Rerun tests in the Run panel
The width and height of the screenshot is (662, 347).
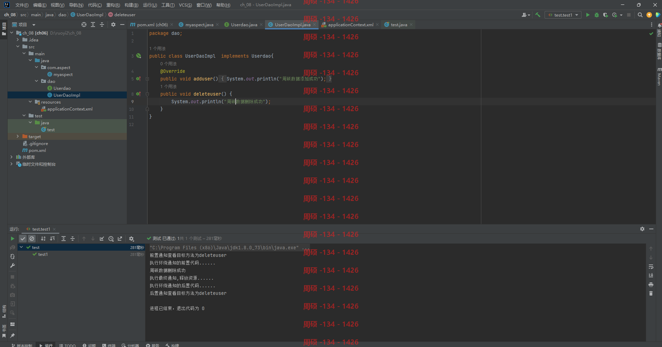pyautogui.click(x=12, y=239)
